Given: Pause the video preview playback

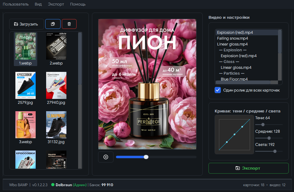Looking at the screenshot, I should (105, 157).
